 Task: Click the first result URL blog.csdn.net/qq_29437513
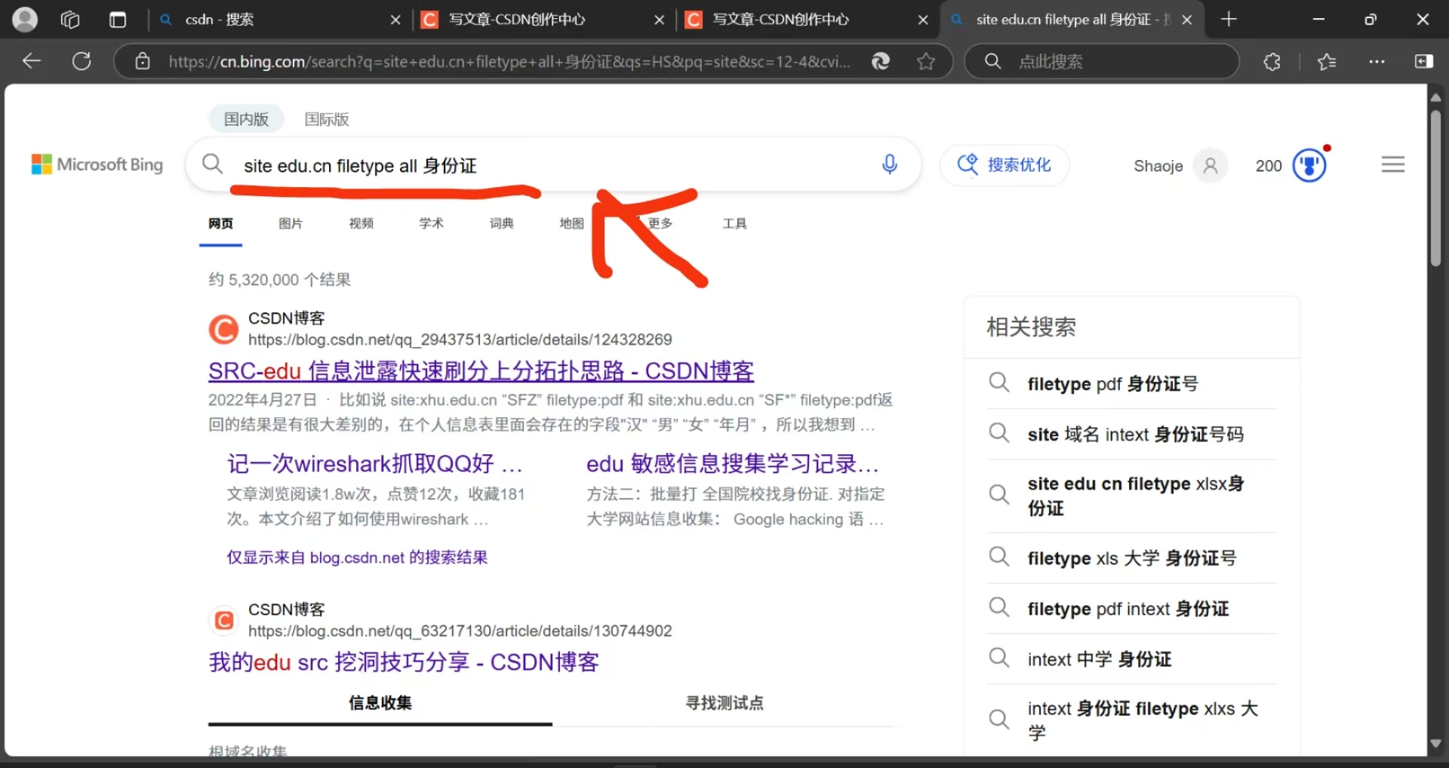[460, 339]
